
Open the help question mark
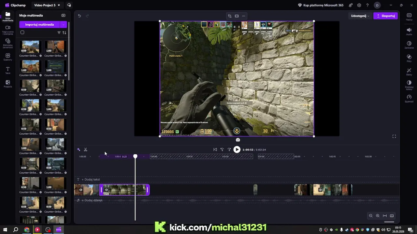click(367, 5)
